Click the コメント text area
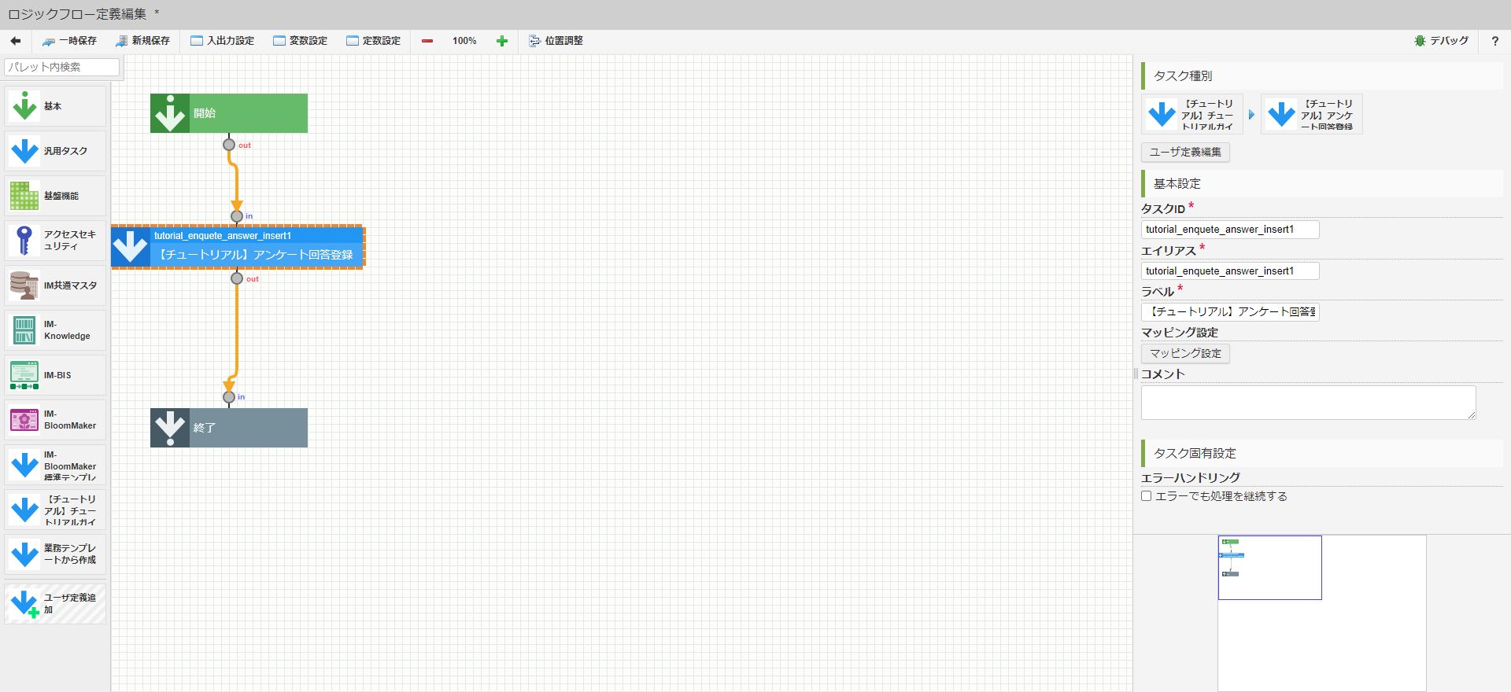Viewport: 1511px width, 692px height. pyautogui.click(x=1309, y=403)
